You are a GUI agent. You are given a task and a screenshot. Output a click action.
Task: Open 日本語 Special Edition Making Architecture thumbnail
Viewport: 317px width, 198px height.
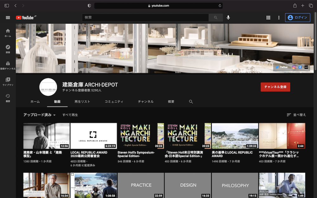tap(188, 136)
